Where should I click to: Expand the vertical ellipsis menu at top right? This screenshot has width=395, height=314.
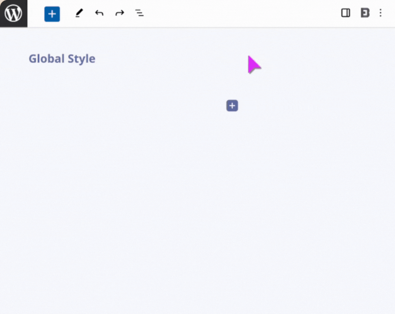tap(380, 13)
